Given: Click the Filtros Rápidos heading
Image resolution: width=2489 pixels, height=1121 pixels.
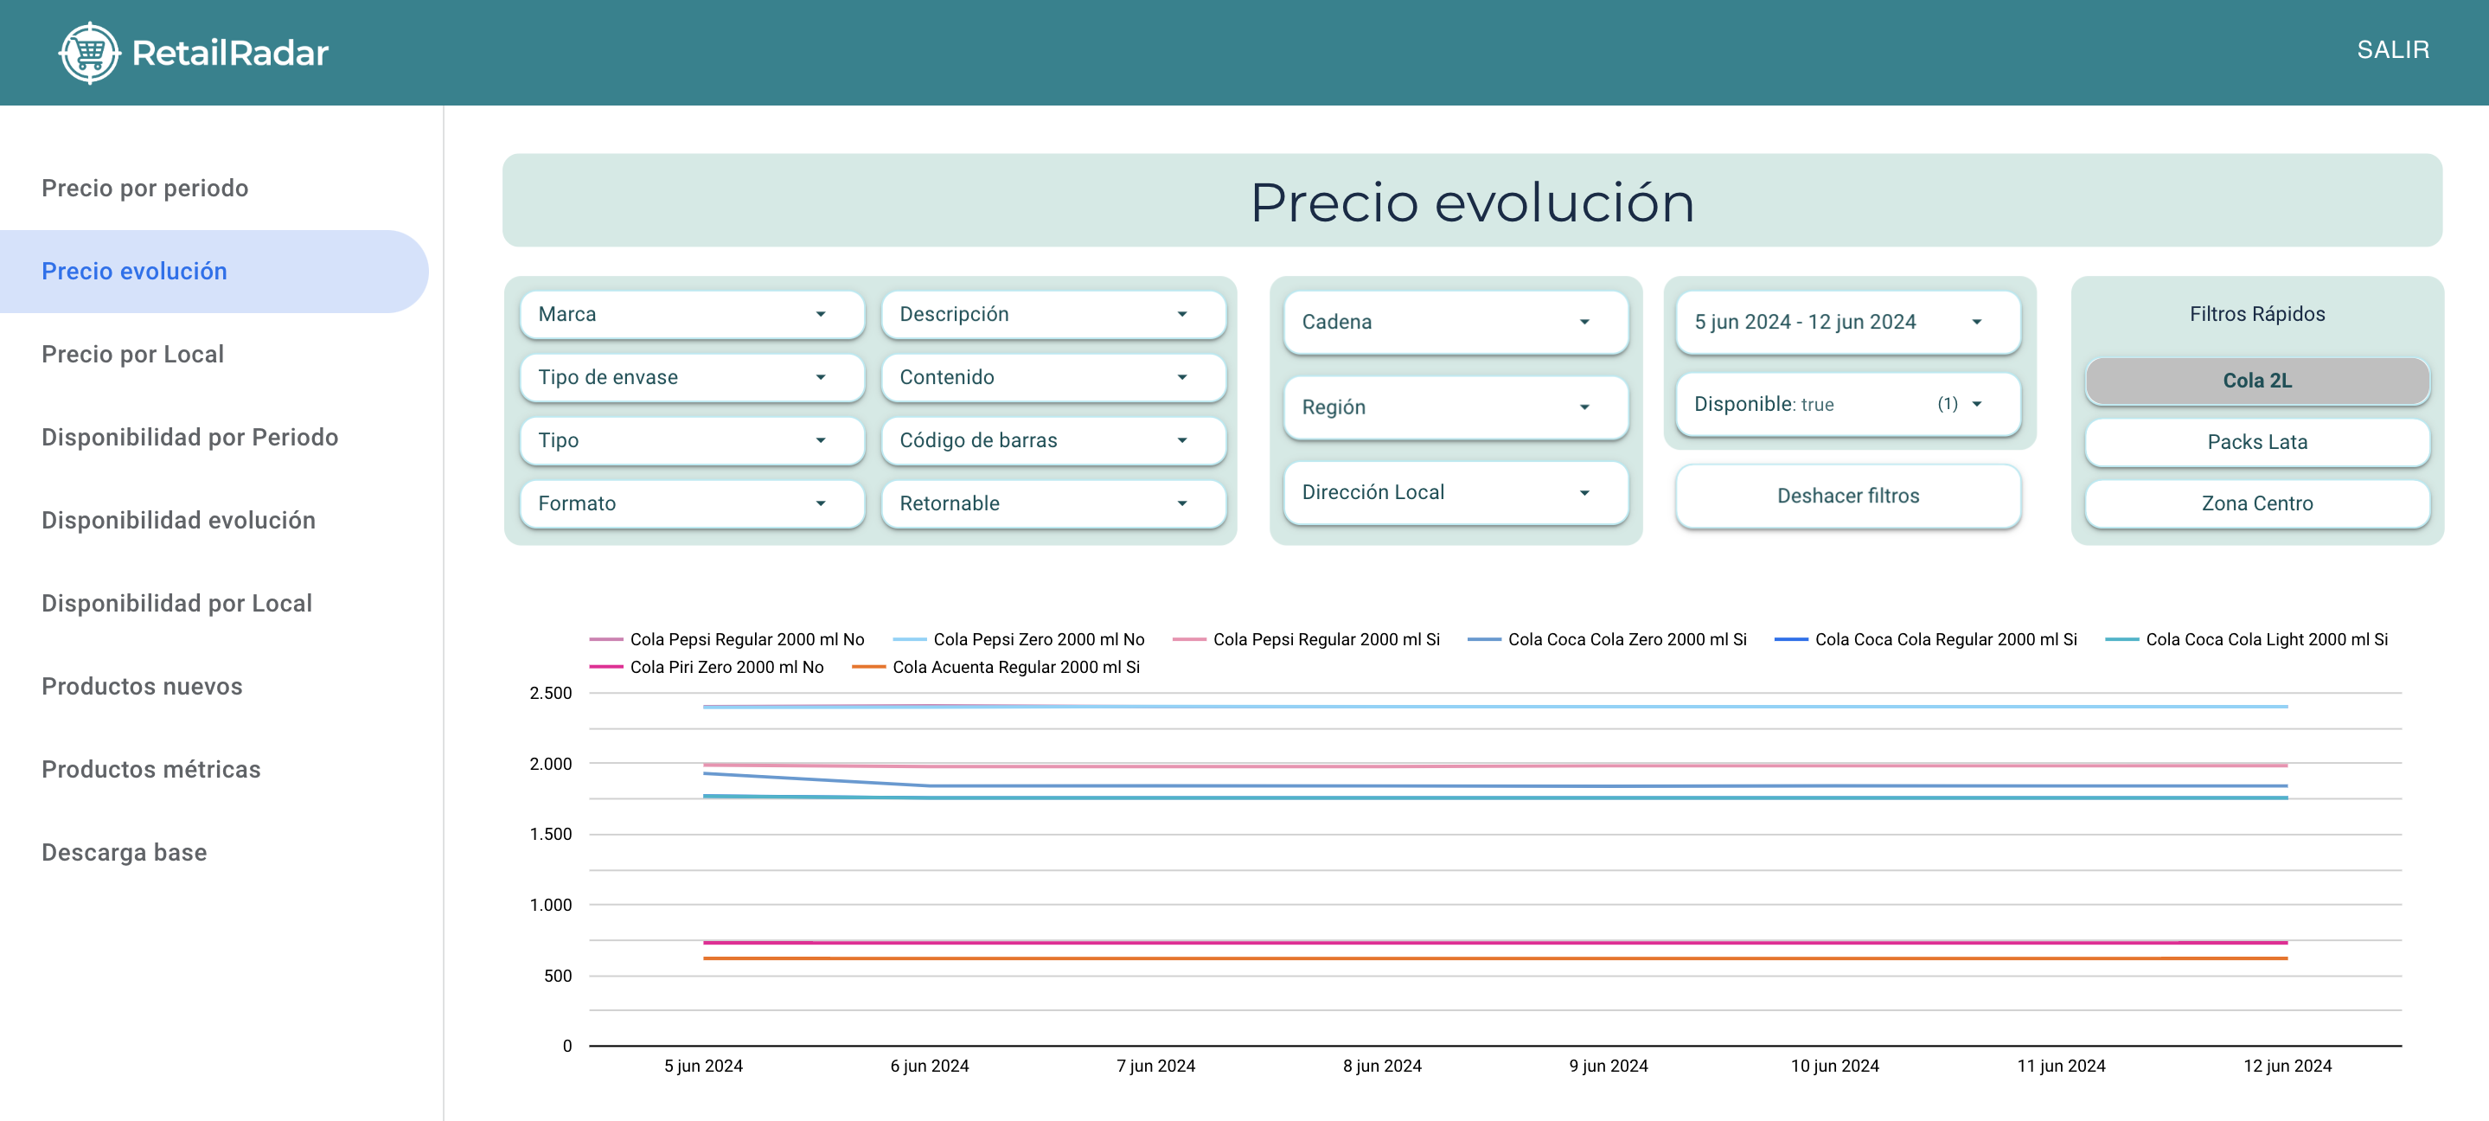Looking at the screenshot, I should coord(2257,314).
